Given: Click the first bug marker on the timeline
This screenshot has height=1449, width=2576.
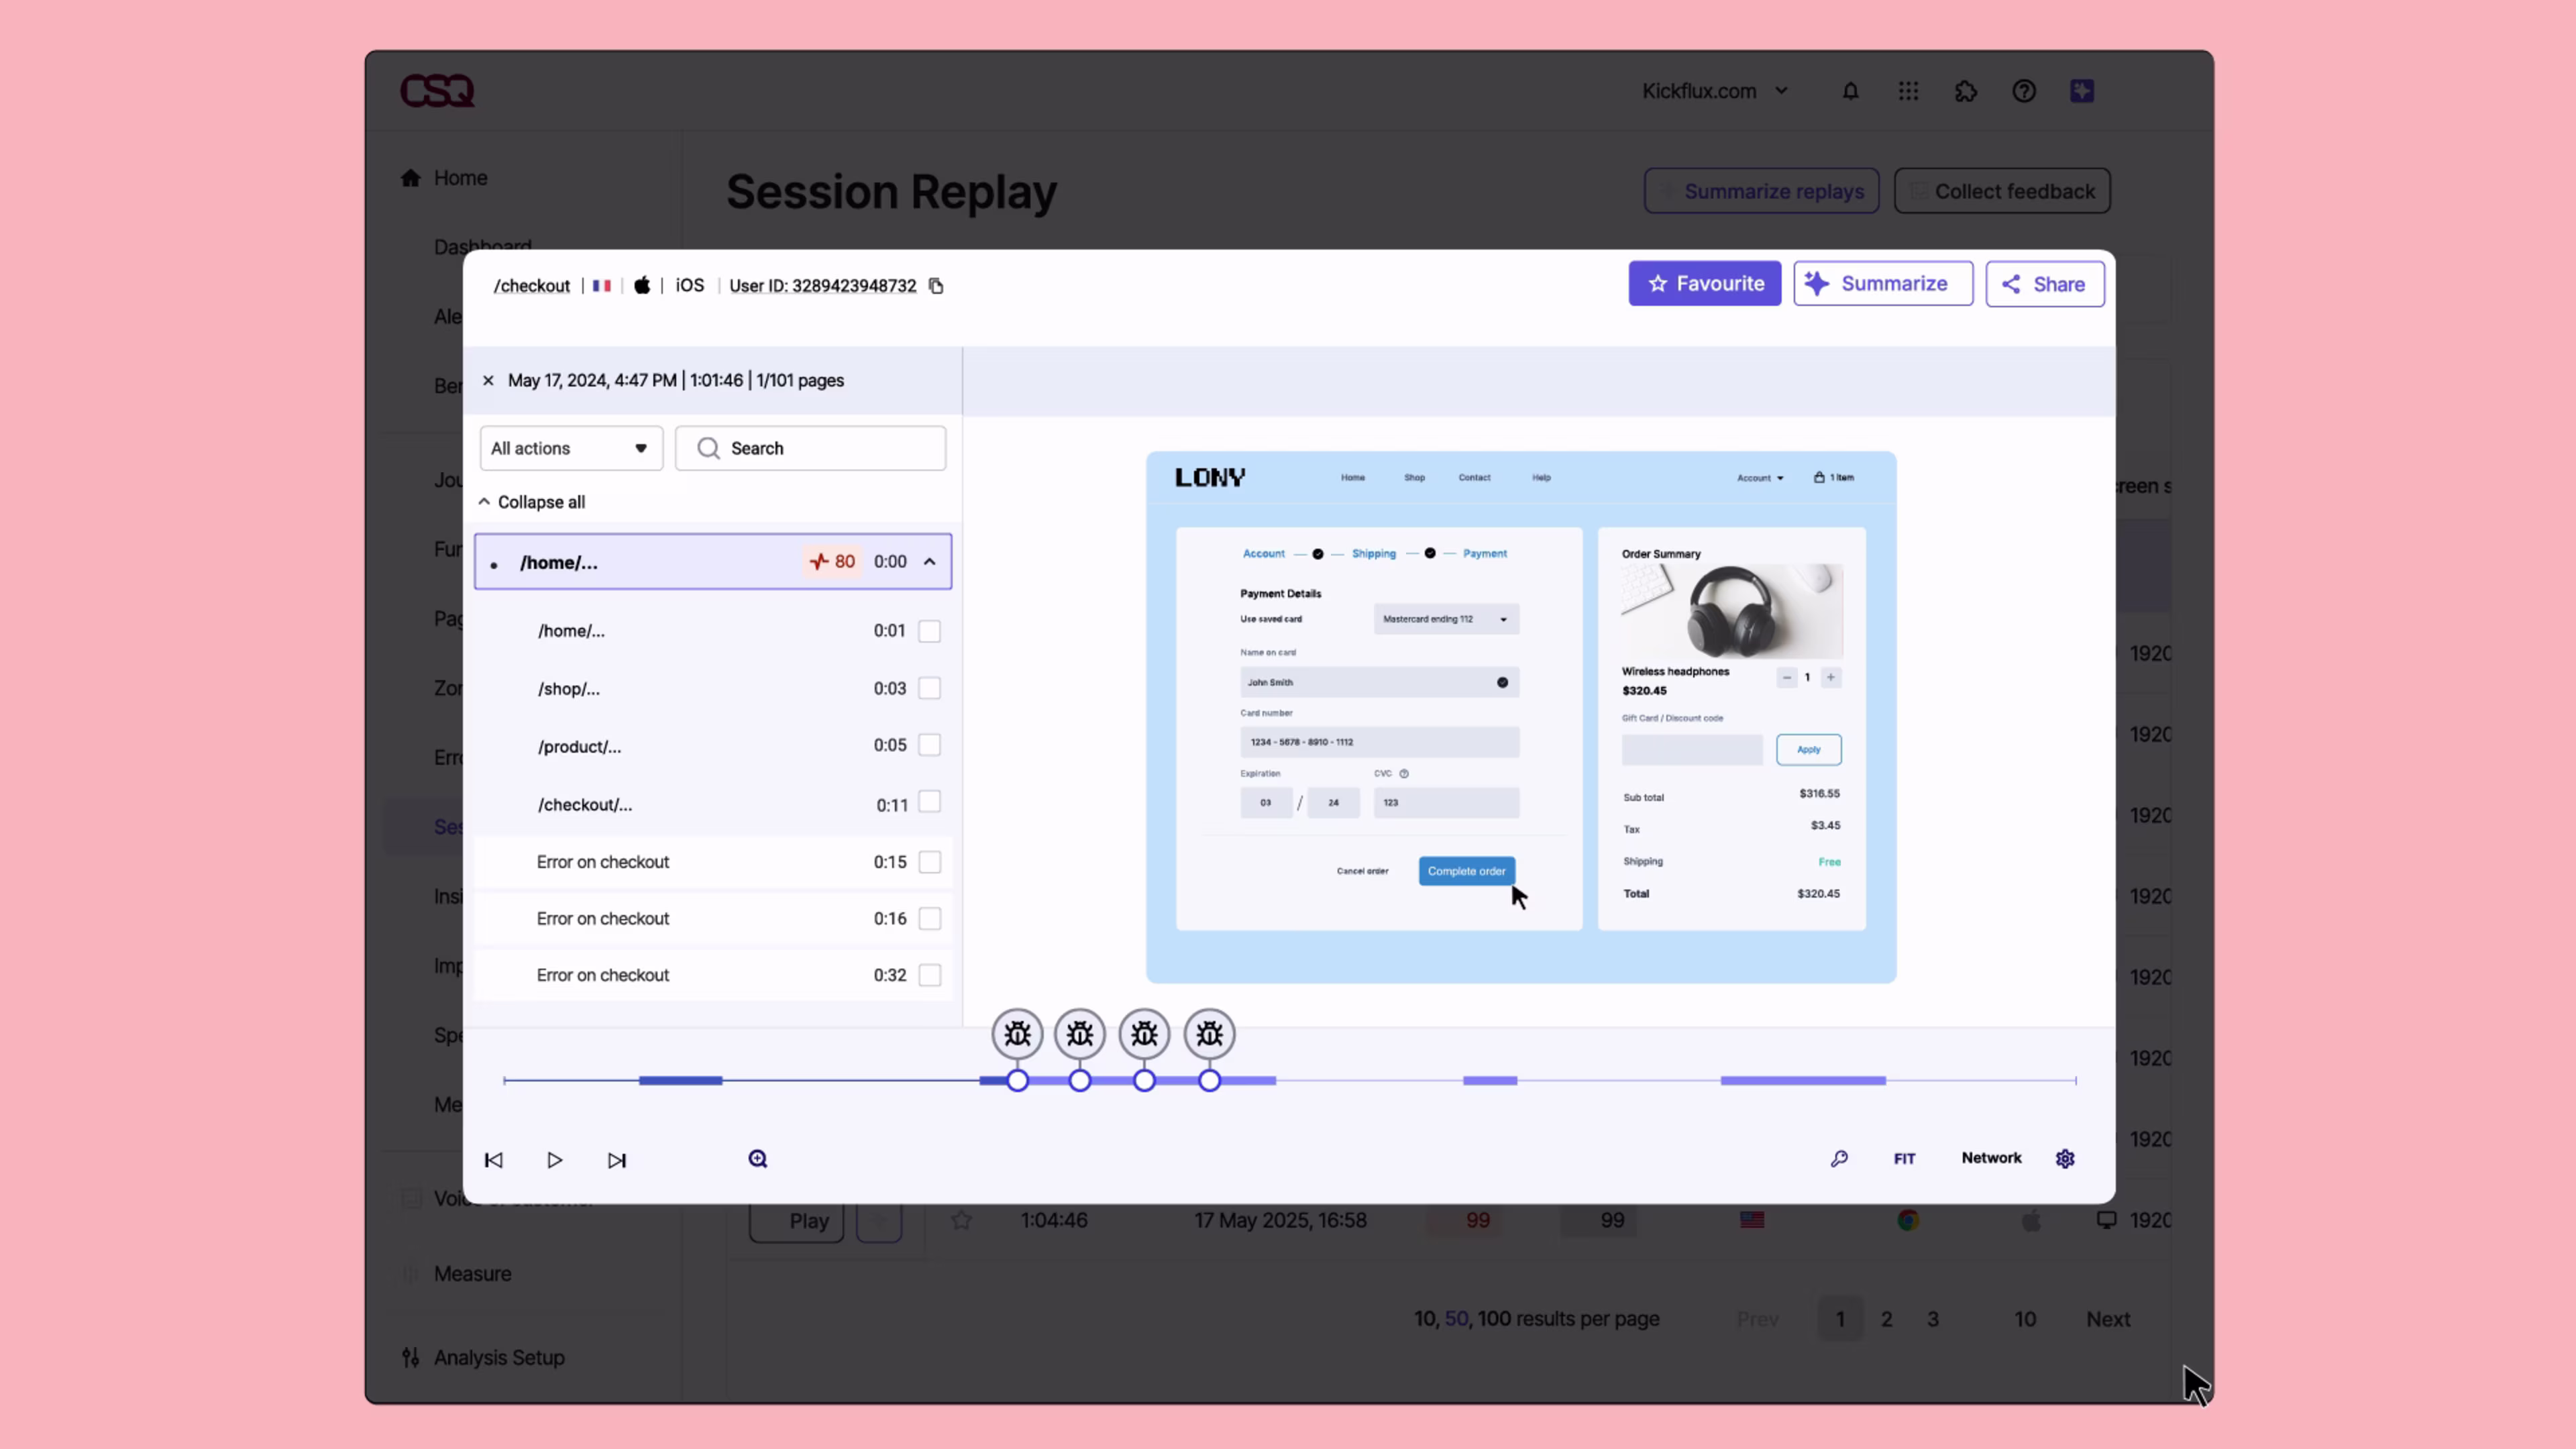Looking at the screenshot, I should point(1017,1034).
